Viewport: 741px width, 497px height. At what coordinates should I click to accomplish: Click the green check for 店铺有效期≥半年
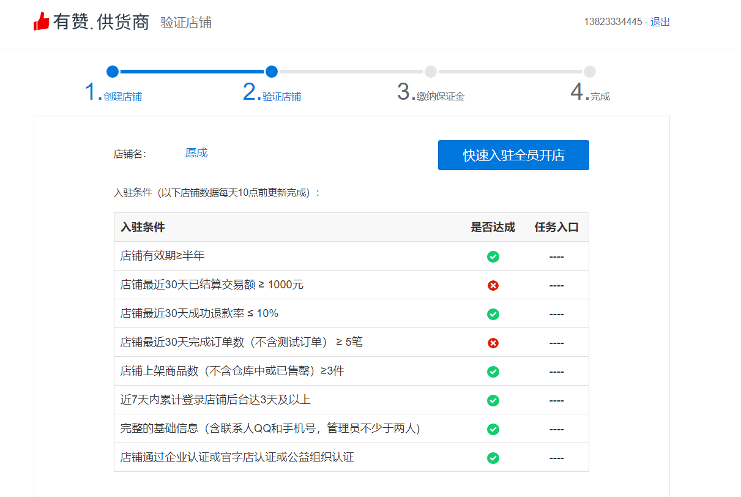[493, 256]
